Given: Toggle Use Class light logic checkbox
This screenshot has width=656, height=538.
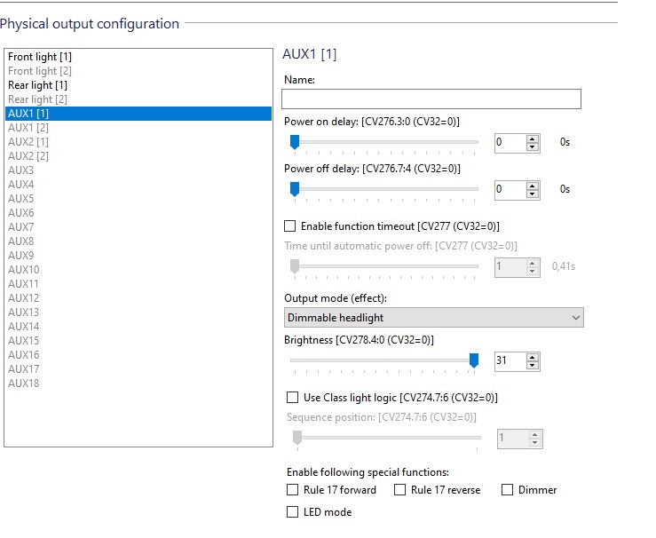Looking at the screenshot, I should coord(292,398).
